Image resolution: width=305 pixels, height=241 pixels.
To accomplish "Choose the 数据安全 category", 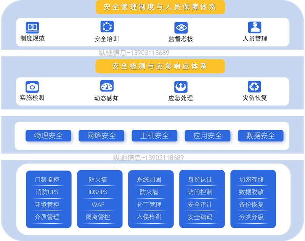I will 261,136.
